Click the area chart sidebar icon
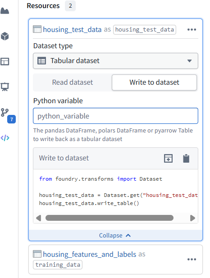Viewport: 210px width, 278px height. coord(5,11)
